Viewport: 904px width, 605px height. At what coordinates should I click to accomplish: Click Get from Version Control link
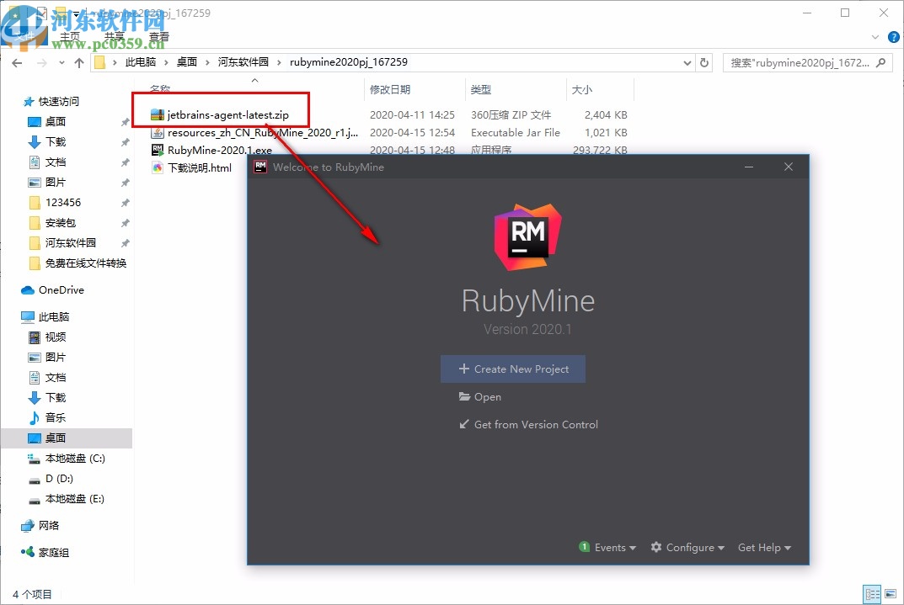(528, 425)
